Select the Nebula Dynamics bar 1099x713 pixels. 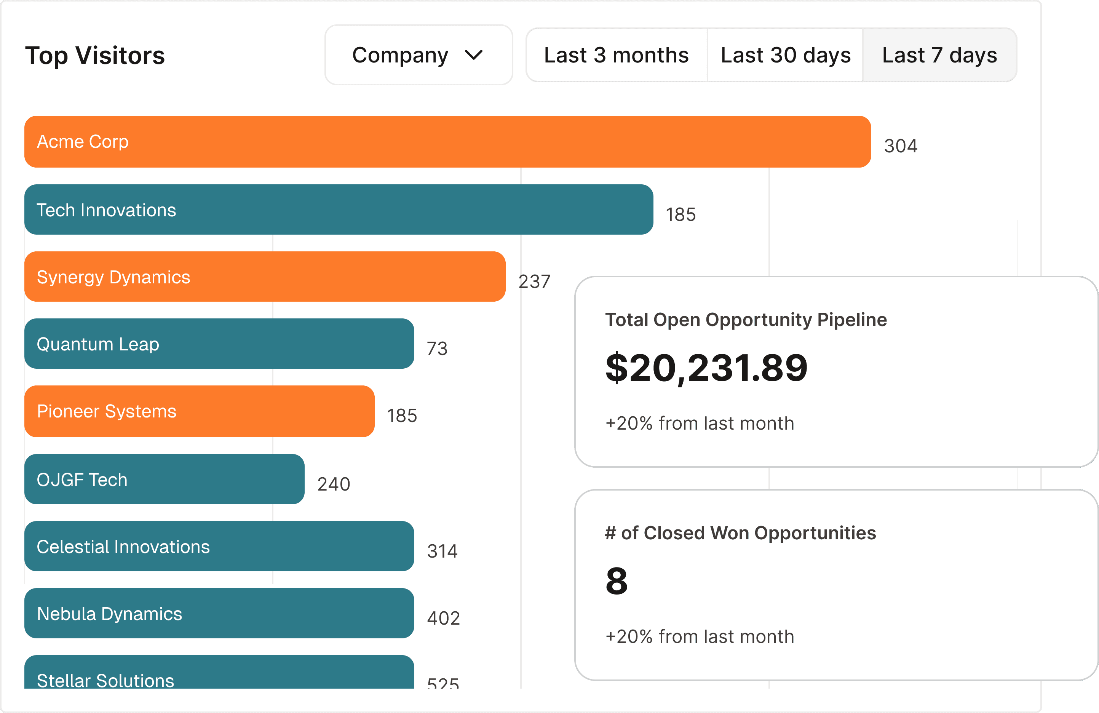[x=219, y=614]
